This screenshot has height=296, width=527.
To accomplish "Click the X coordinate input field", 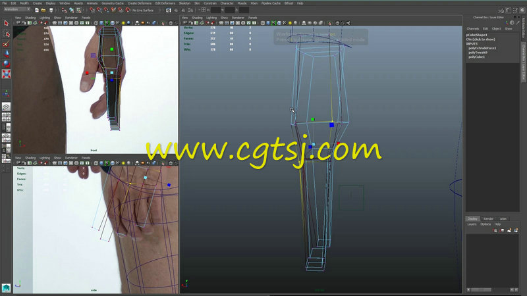I will [x=215, y=10].
